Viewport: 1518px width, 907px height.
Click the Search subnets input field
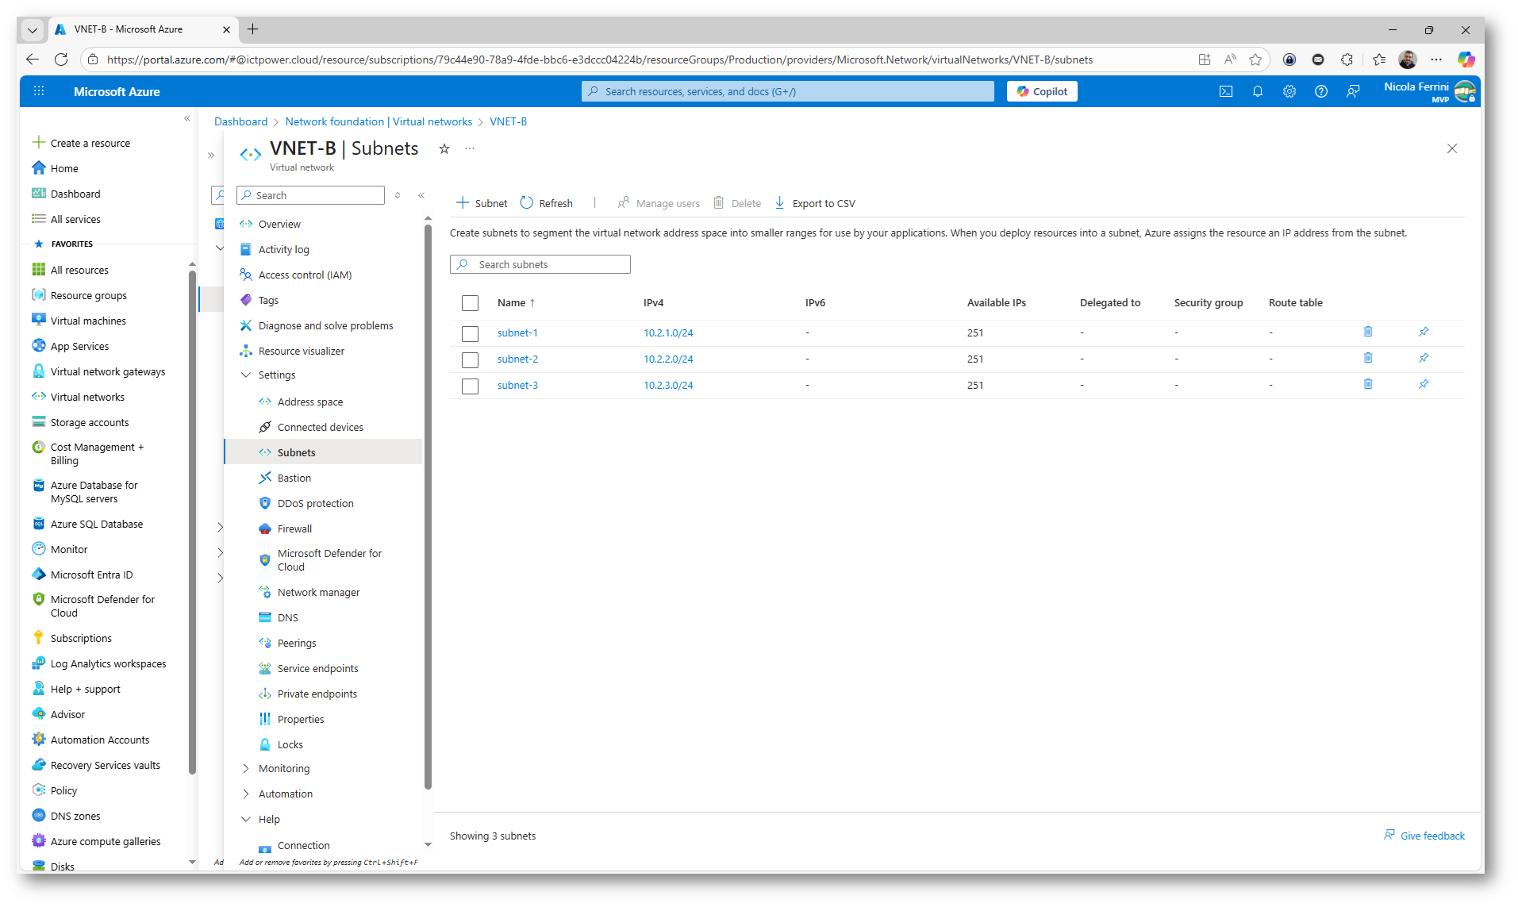pos(548,264)
